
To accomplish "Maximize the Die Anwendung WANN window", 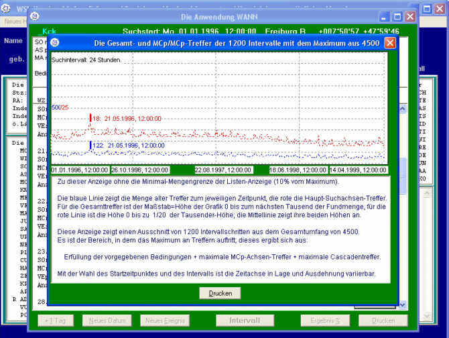I will pyautogui.click(x=397, y=17).
